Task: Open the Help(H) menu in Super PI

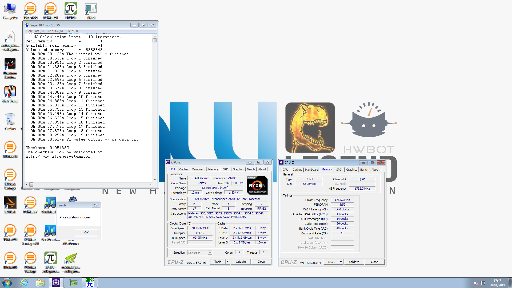Action: point(72,31)
